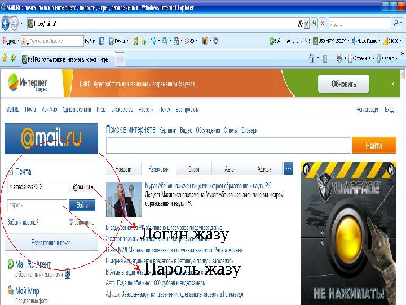Screen dimensions: 406x305
Task: Open the Мой Мир nav link
Action: [x=49, y=110]
